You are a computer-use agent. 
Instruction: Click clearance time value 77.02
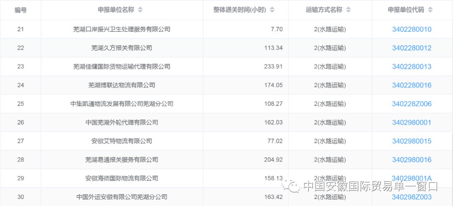tap(275, 141)
